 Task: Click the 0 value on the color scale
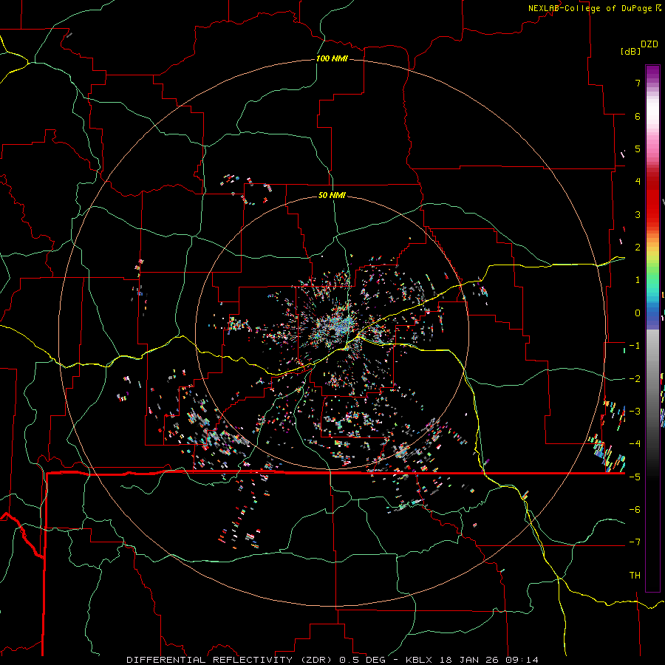(x=638, y=313)
